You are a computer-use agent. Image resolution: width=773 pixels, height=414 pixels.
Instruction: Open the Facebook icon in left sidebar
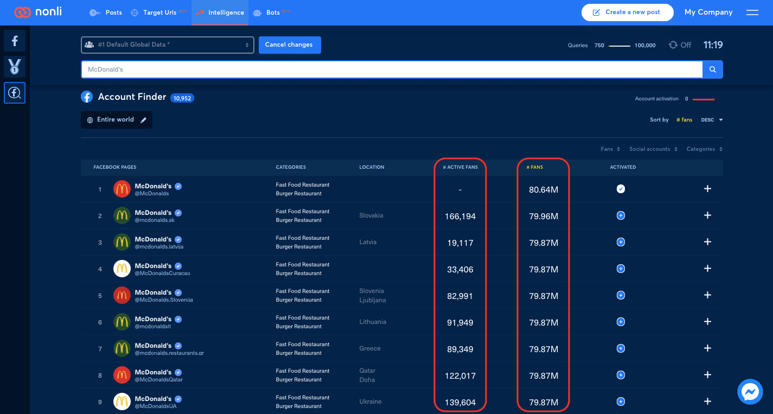coord(15,41)
